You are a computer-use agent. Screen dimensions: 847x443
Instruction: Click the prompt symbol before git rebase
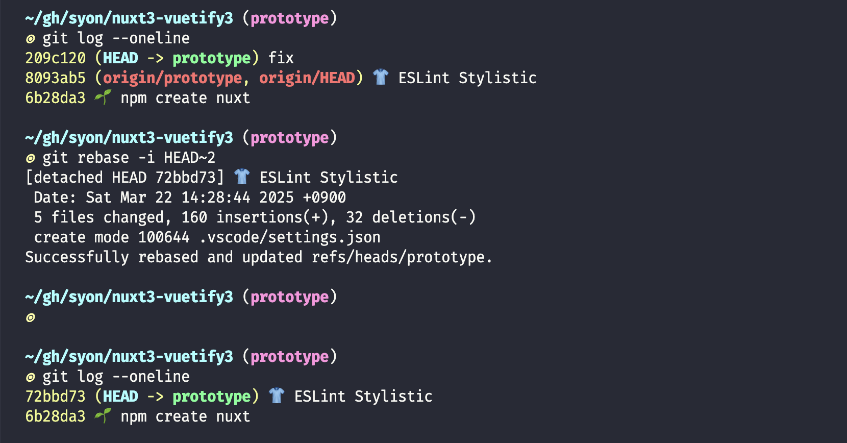click(30, 158)
